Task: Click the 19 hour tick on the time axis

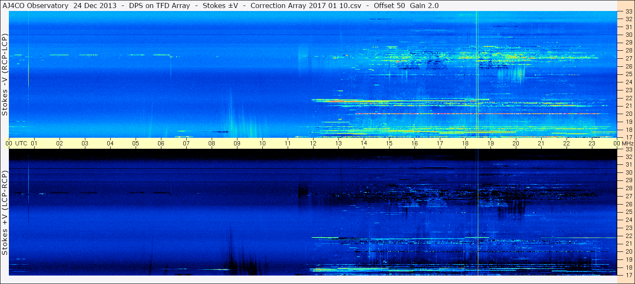Action: (491, 143)
